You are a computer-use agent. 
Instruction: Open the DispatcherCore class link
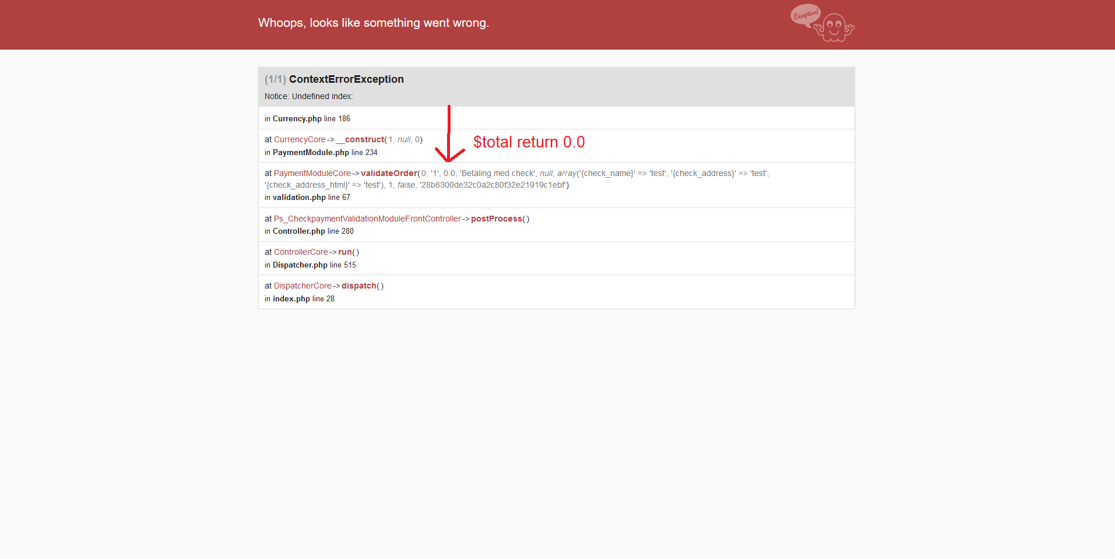click(303, 286)
